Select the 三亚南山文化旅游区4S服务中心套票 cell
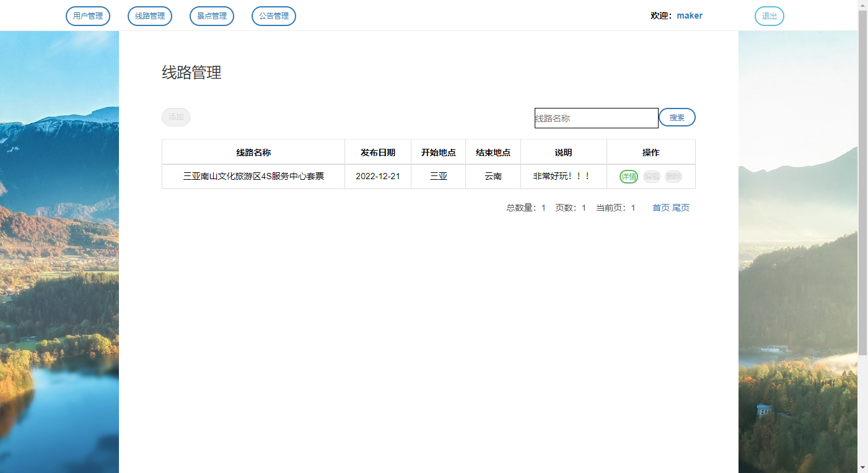The height and width of the screenshot is (473, 868). [x=253, y=177]
